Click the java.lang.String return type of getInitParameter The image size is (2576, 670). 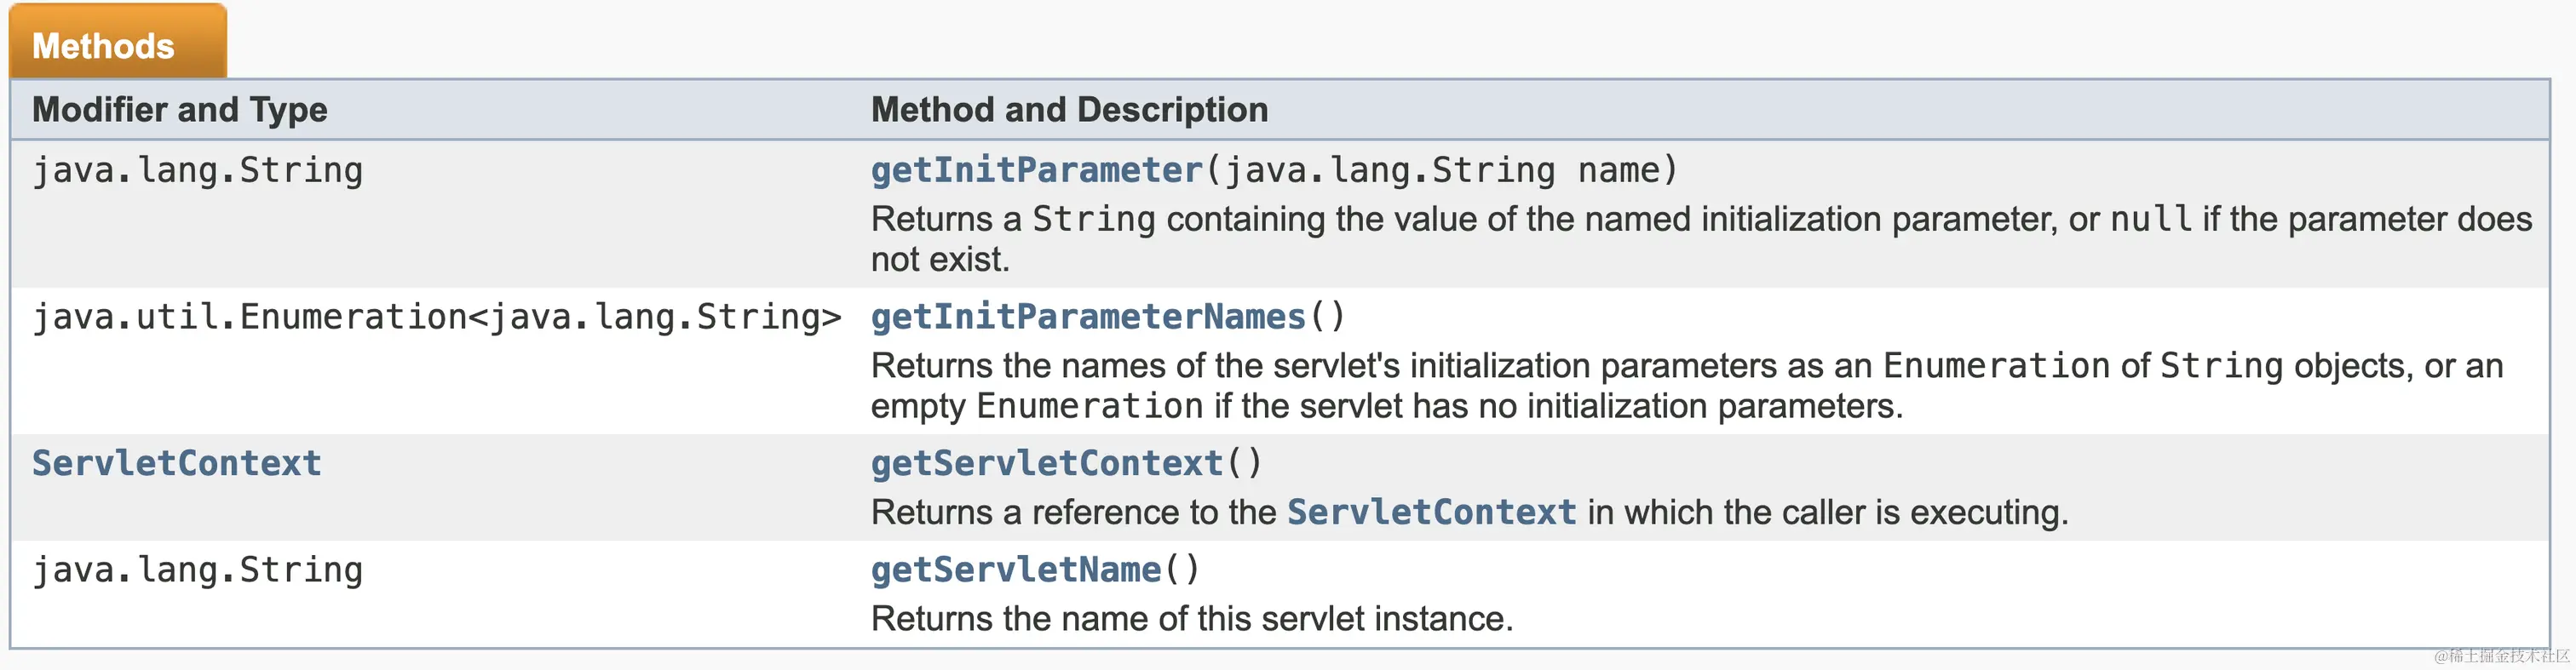198,170
